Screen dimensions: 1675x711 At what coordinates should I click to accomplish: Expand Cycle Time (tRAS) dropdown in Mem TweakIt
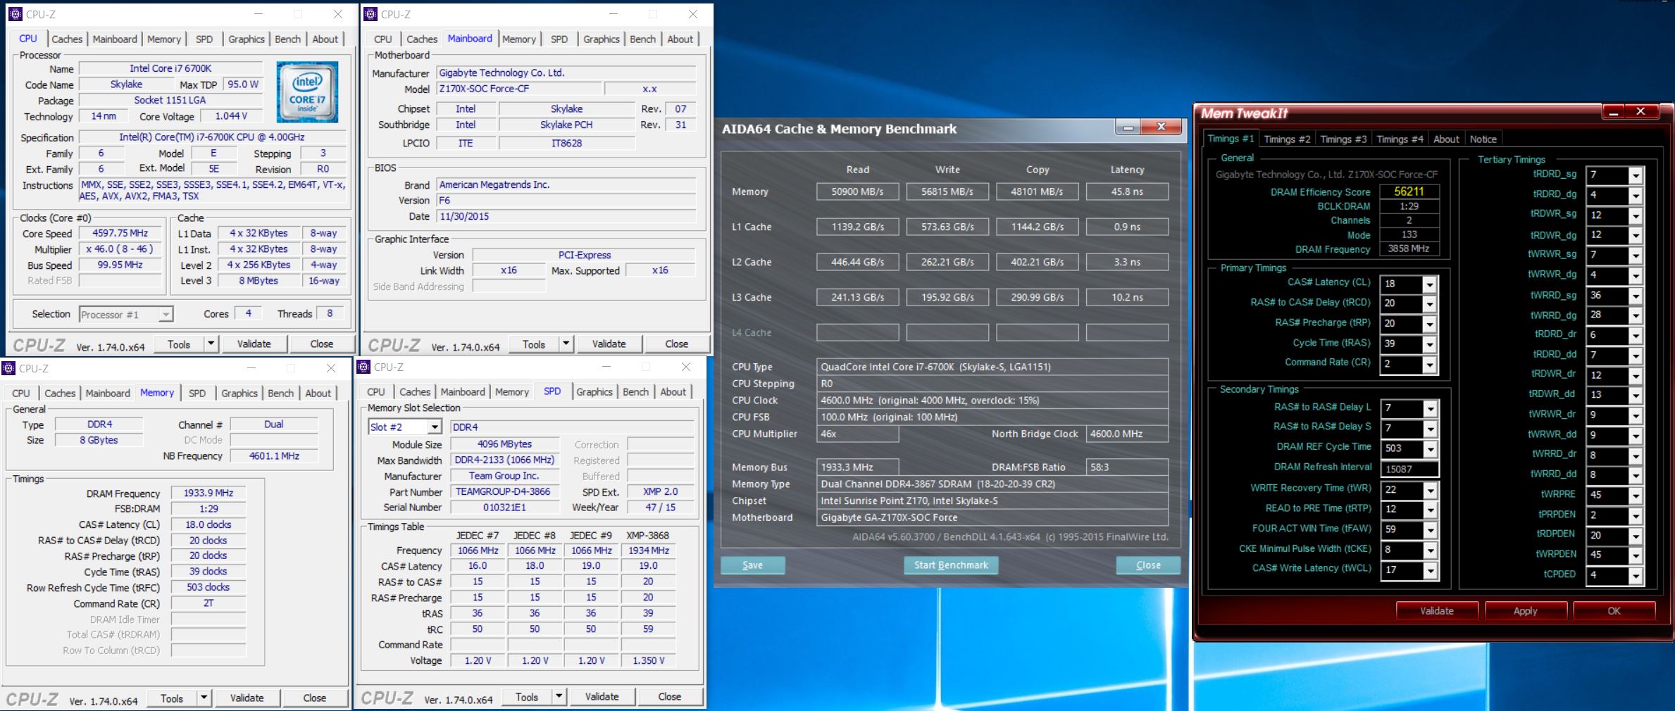[1429, 344]
